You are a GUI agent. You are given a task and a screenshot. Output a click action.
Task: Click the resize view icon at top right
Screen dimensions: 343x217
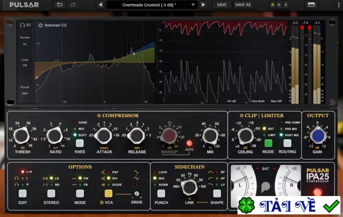point(311,5)
